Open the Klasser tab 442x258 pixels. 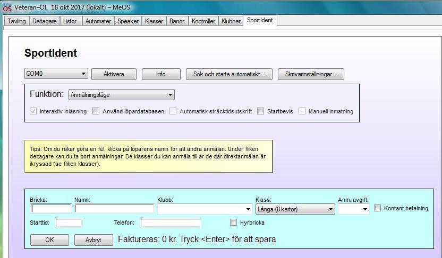[154, 21]
